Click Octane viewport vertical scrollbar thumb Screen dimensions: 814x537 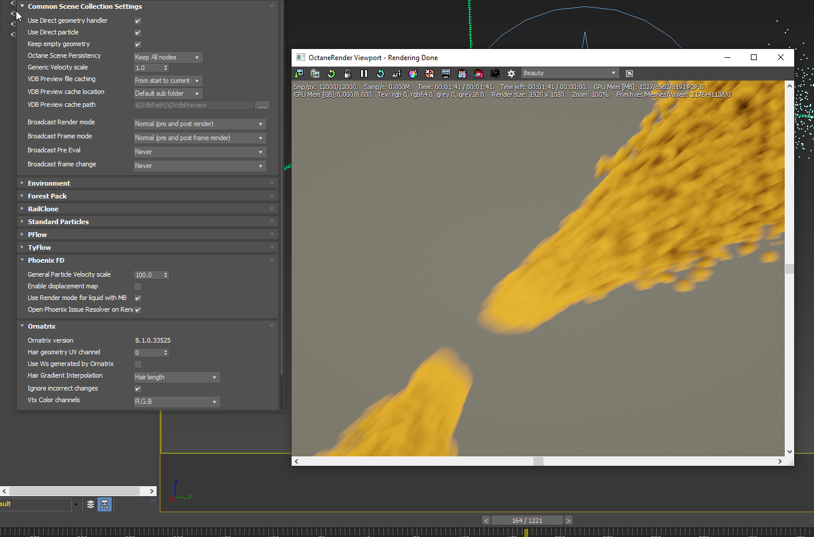(x=789, y=268)
